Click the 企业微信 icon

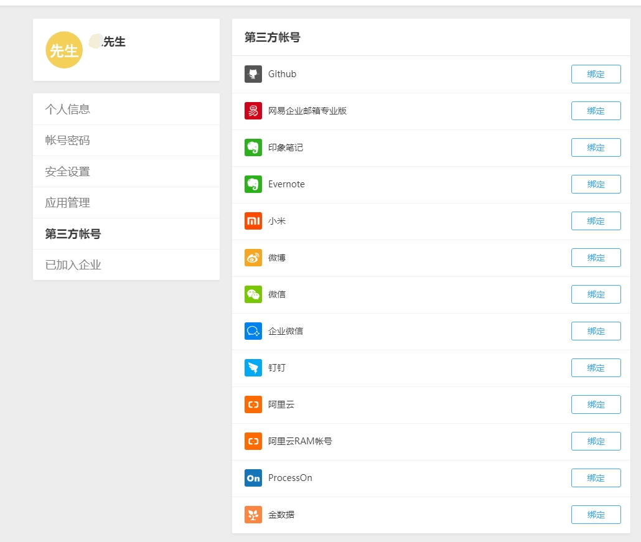coord(253,331)
